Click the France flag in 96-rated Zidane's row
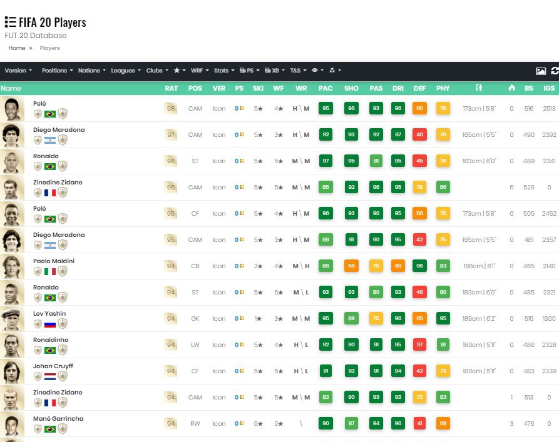559x442 pixels. pyautogui.click(x=50, y=193)
